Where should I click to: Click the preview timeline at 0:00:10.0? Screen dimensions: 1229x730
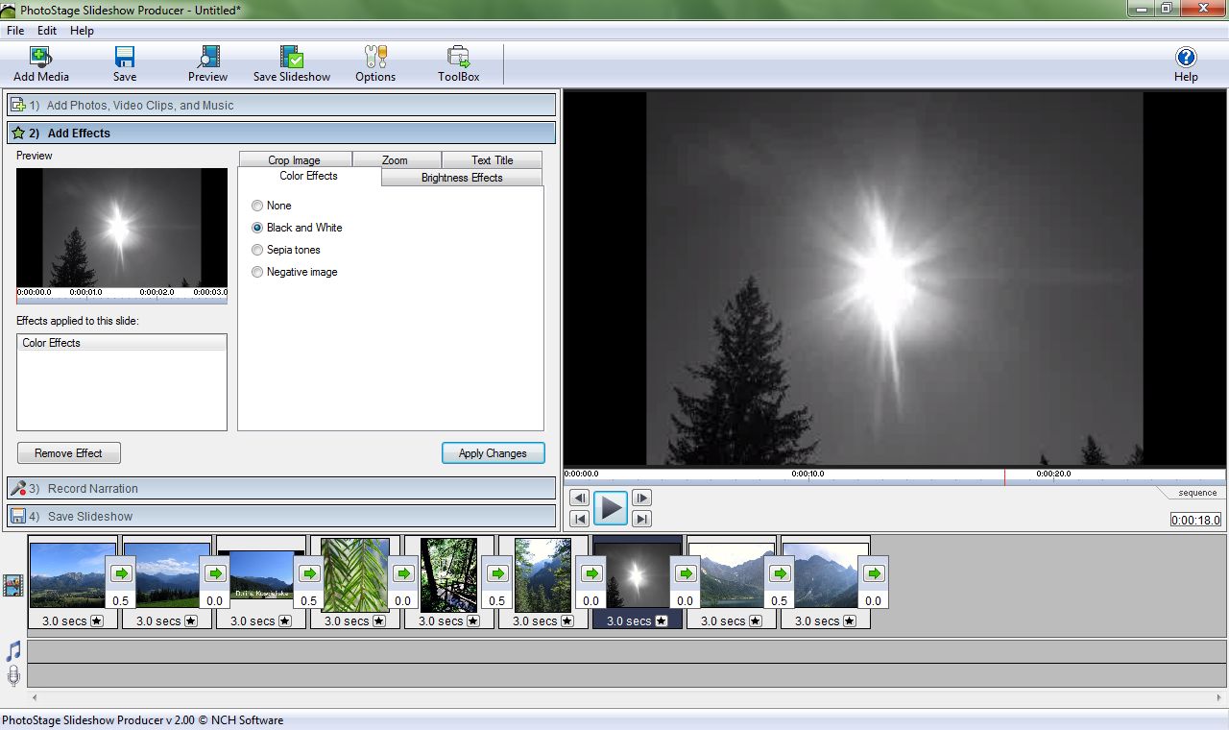coord(808,477)
